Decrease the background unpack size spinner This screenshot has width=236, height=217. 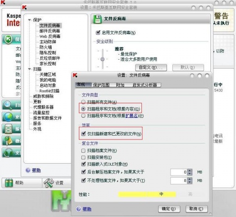point(190,174)
